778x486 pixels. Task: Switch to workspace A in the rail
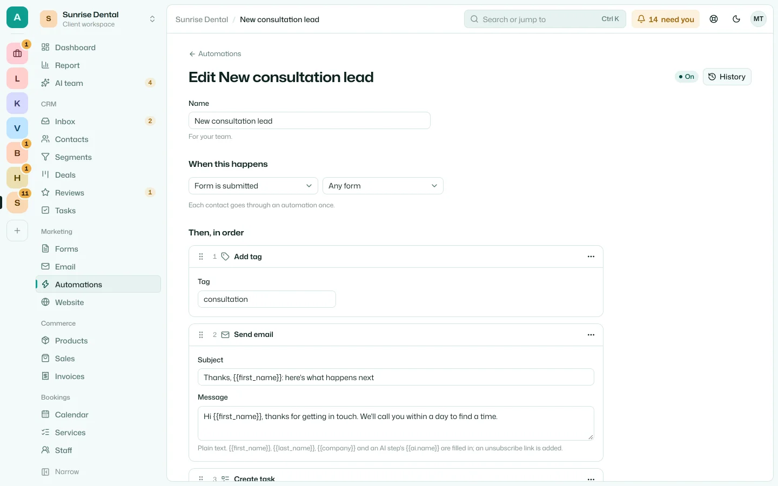click(17, 18)
